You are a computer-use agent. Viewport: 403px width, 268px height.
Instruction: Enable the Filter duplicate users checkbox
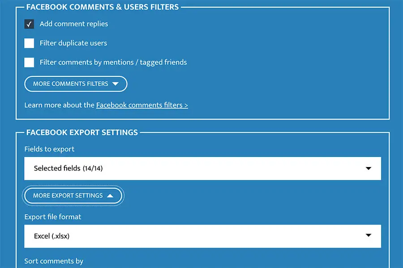pos(29,43)
